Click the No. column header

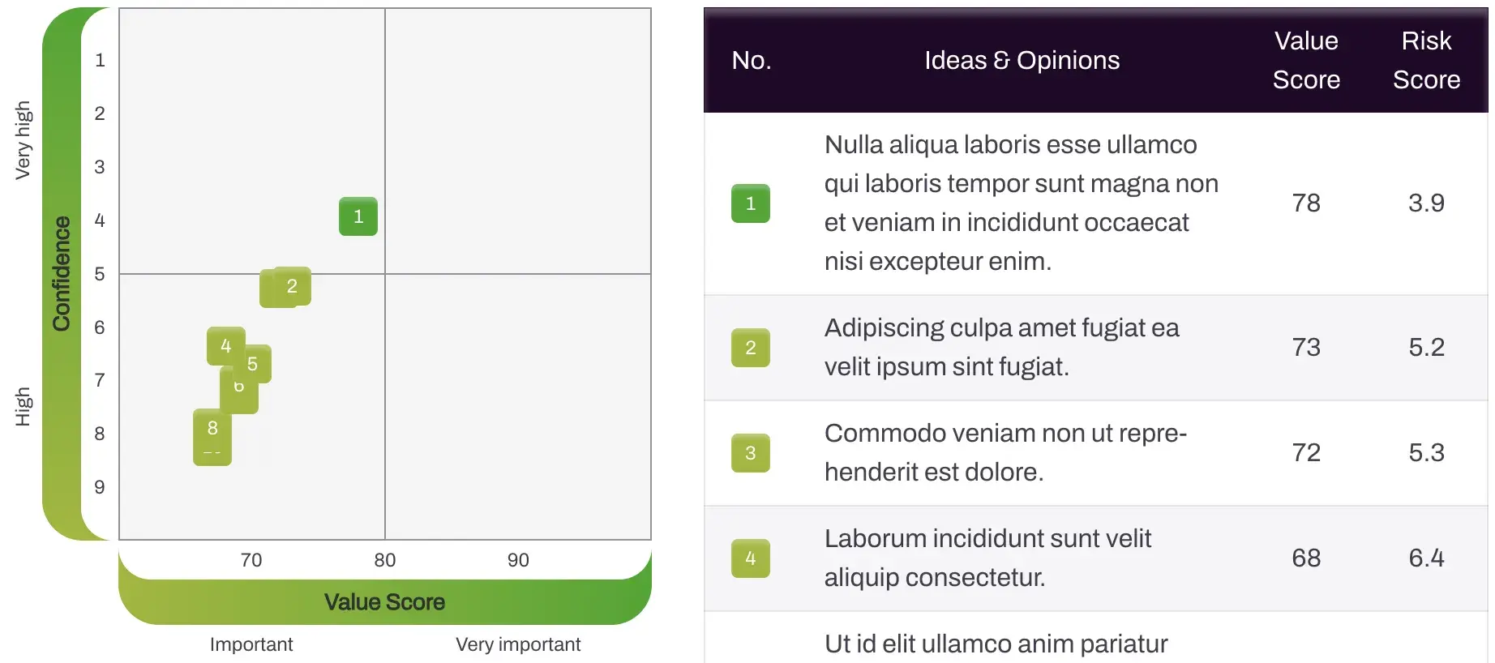click(x=751, y=60)
